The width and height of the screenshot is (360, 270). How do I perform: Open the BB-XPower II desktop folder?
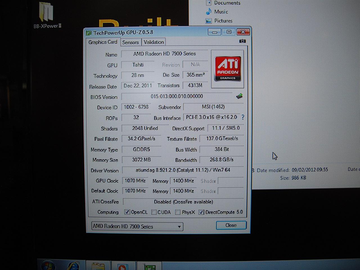(48, 16)
